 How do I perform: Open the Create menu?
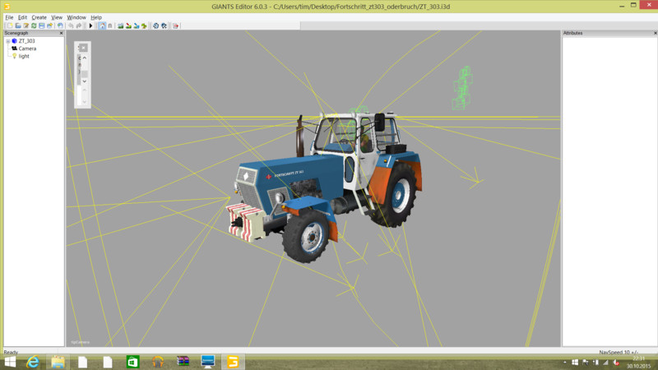[39, 17]
